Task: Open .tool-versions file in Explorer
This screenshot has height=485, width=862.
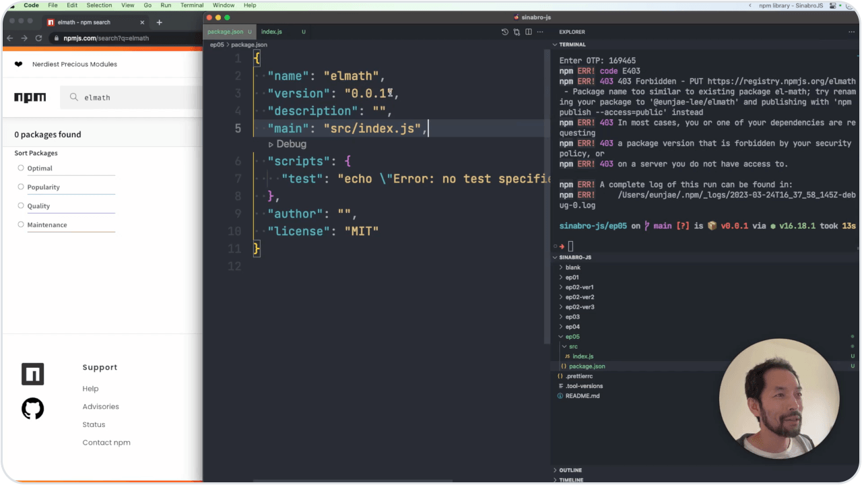Action: (583, 386)
